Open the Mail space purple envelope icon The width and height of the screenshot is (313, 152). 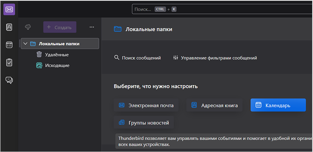click(9, 9)
